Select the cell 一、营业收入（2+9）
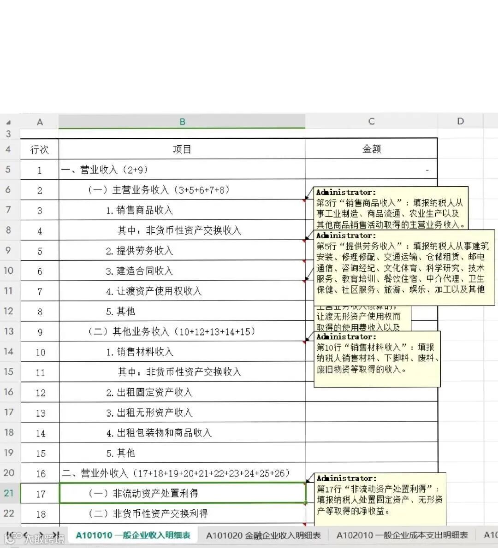The image size is (498, 548). (138, 169)
